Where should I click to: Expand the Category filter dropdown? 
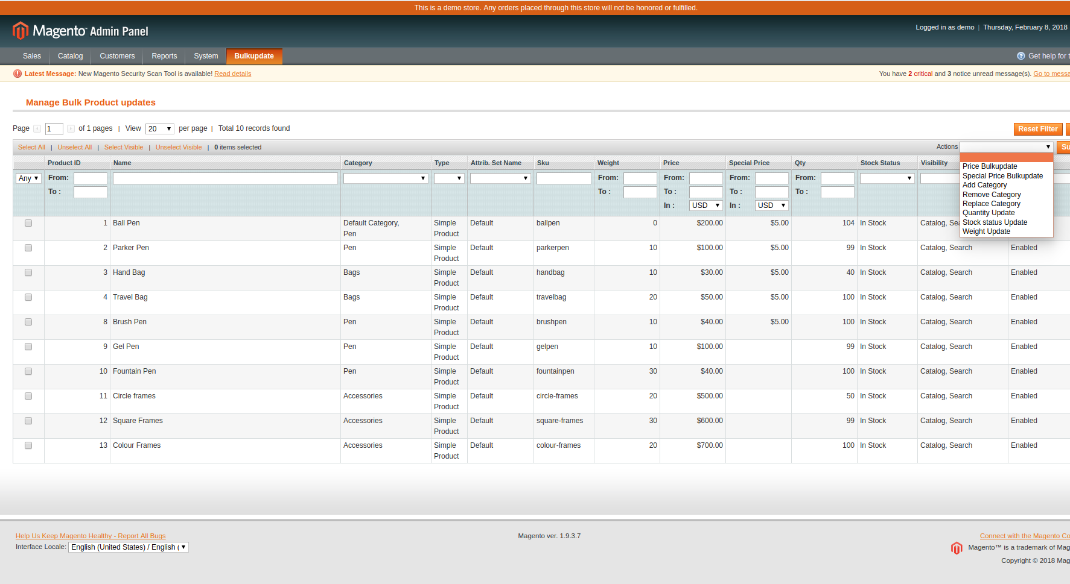pos(385,178)
